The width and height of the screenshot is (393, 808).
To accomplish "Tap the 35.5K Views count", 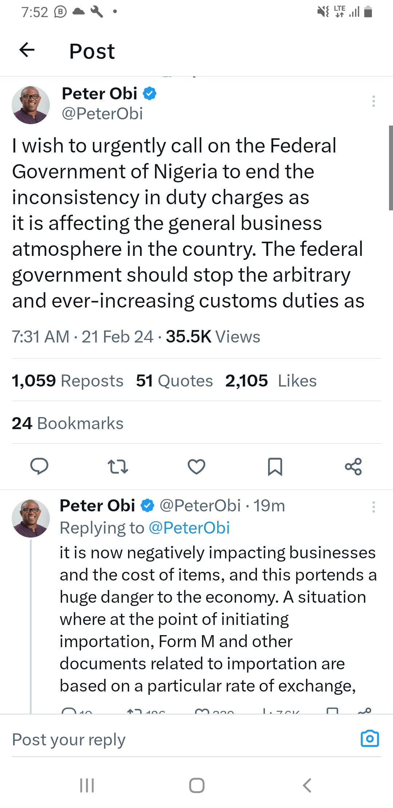I will (x=213, y=337).
